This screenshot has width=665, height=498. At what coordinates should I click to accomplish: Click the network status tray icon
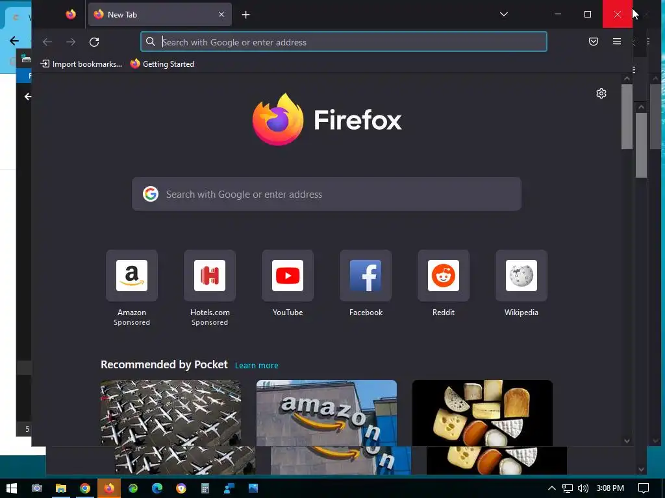(568, 488)
